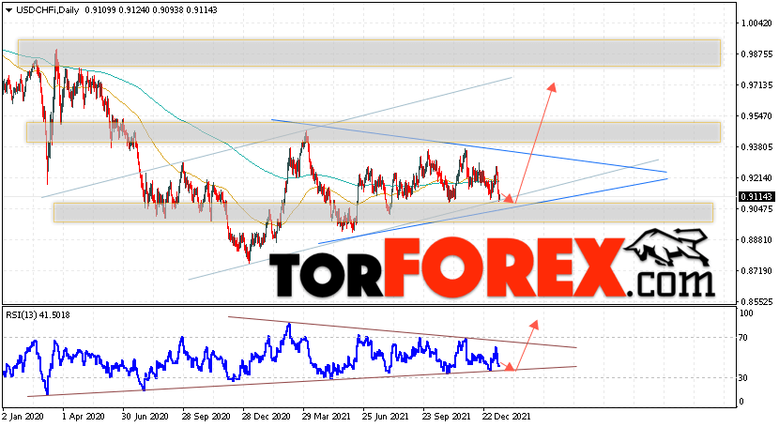Select the 0.92140 price axis level

point(756,177)
